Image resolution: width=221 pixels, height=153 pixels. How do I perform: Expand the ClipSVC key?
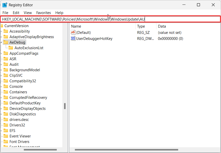[x=1, y=75]
